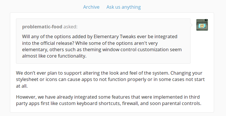This screenshot has height=116, width=226.
Task: Click the word 'asked:' after username
Action: 70,27
